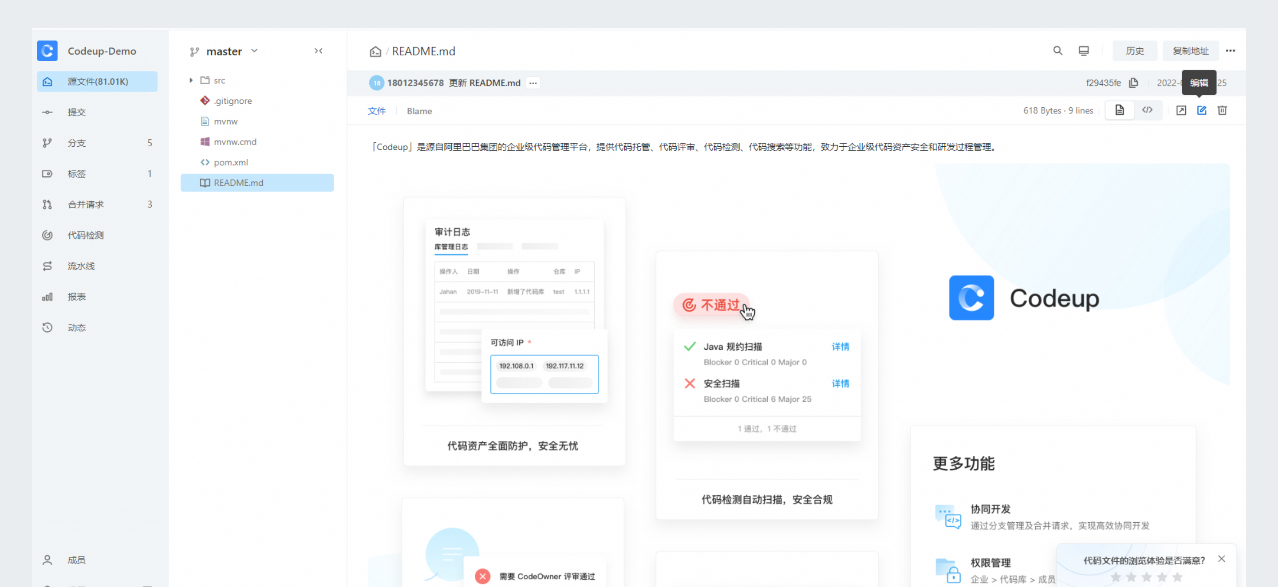
Task: Switch to source code view
Action: [1147, 110]
